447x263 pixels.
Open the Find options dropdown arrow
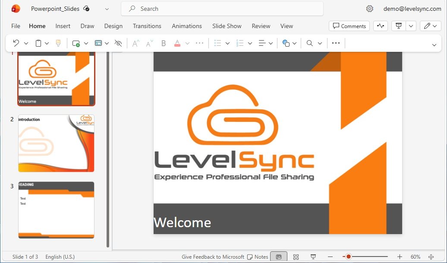tap(320, 43)
